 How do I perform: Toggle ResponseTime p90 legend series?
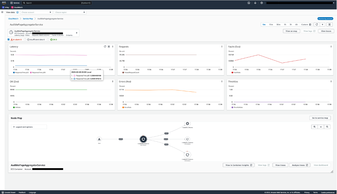(x=38, y=73)
